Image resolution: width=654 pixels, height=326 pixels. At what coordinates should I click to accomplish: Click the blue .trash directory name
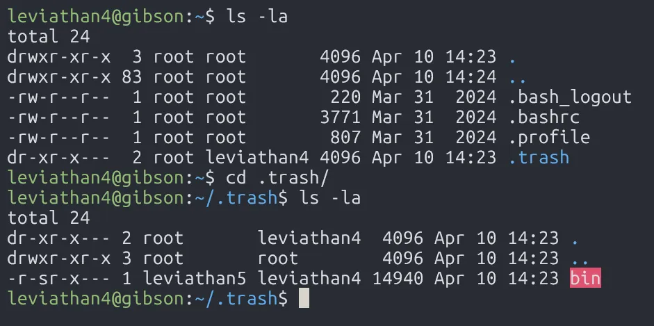[538, 157]
